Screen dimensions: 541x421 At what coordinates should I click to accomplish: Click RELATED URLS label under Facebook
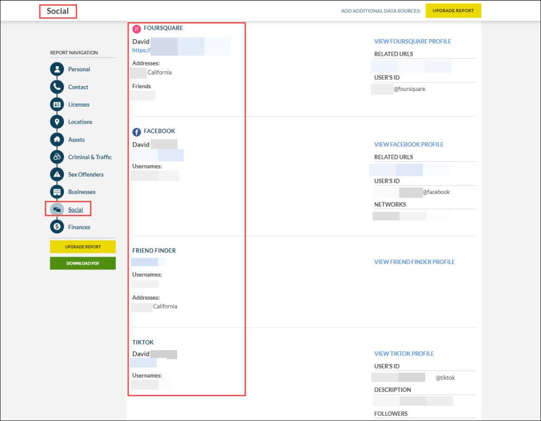click(393, 157)
